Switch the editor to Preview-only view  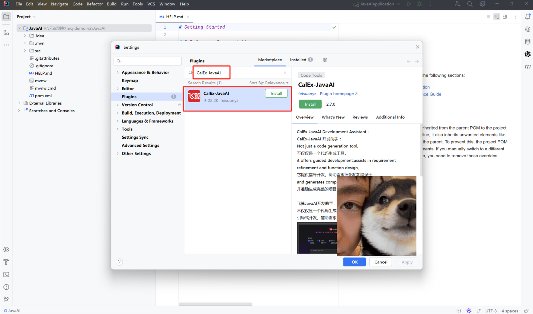(505, 17)
